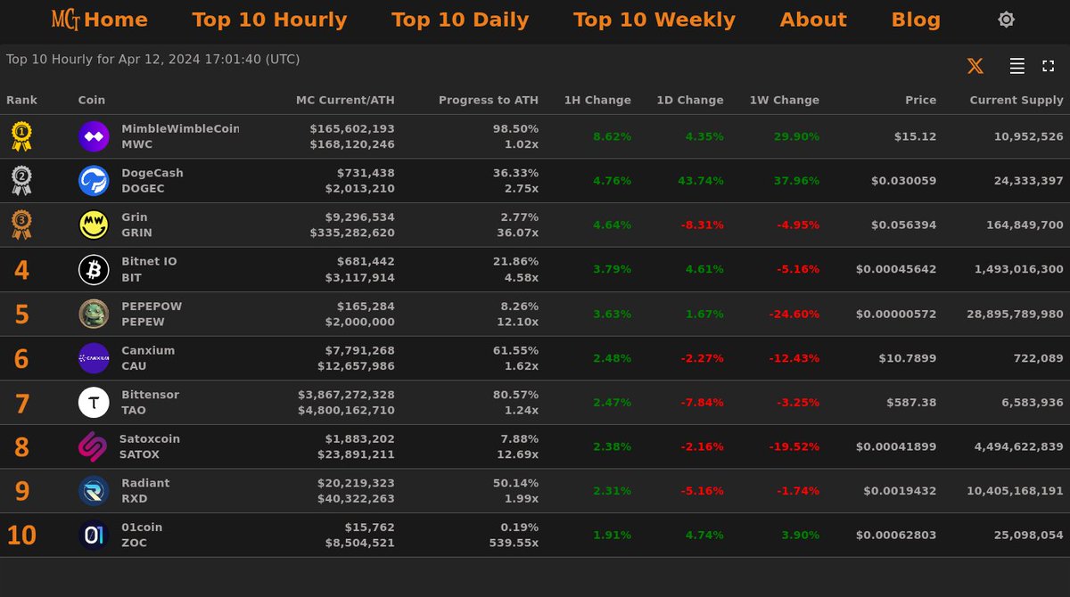Open the 01coin ZOC coin name
Screen dimensions: 1070x597
(x=142, y=536)
